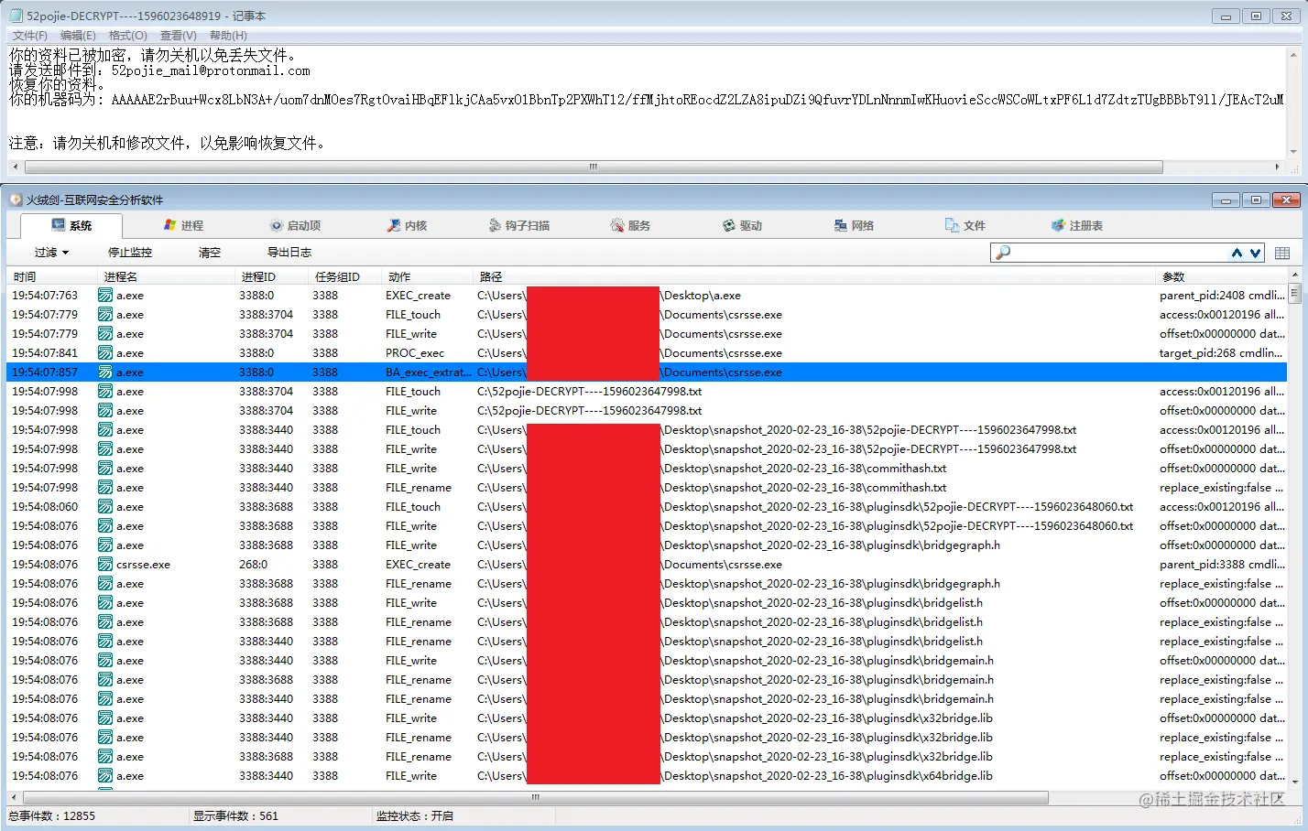1308x831 pixels.
Task: Click the magnifier search icon
Action: tap(1003, 253)
